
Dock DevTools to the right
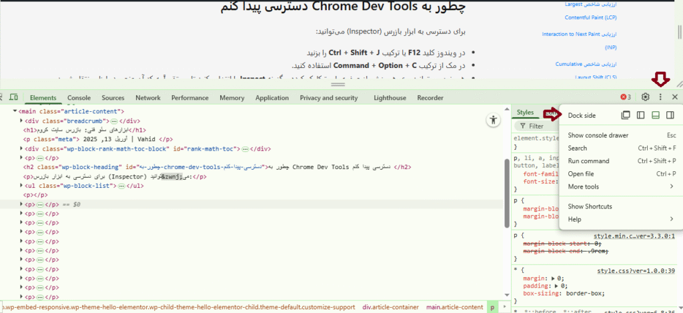(x=670, y=115)
